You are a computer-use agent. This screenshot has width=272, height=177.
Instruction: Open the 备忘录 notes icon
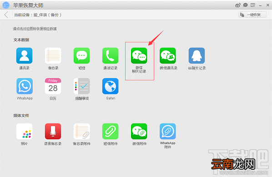tap(53, 56)
